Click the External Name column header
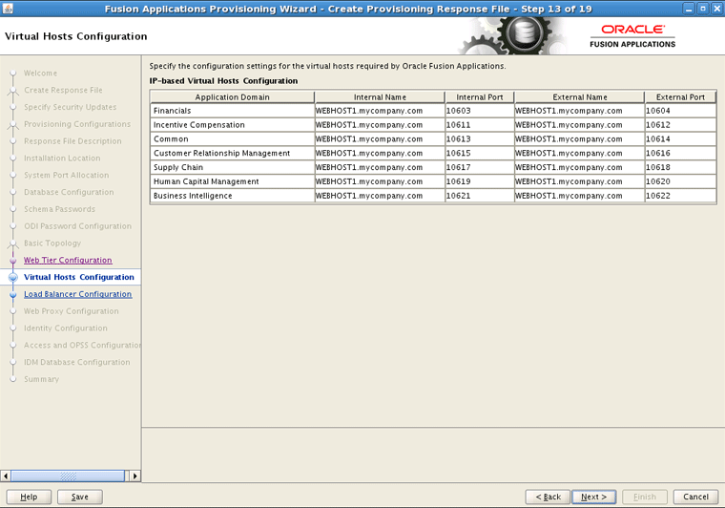This screenshot has height=508, width=725. click(x=579, y=97)
